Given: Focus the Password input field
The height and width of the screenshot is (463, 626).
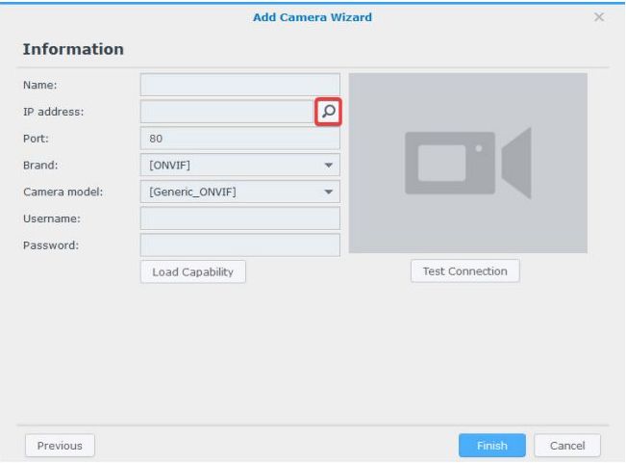Looking at the screenshot, I should point(239,245).
